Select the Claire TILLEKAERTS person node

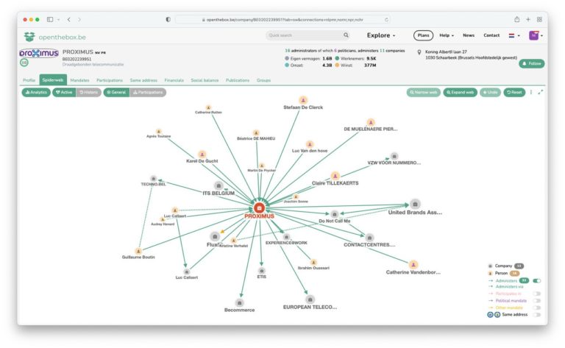click(x=335, y=176)
